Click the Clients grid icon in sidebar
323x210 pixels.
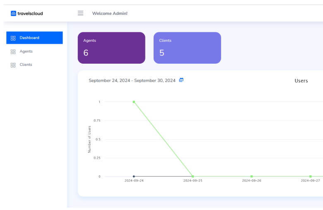[13, 65]
